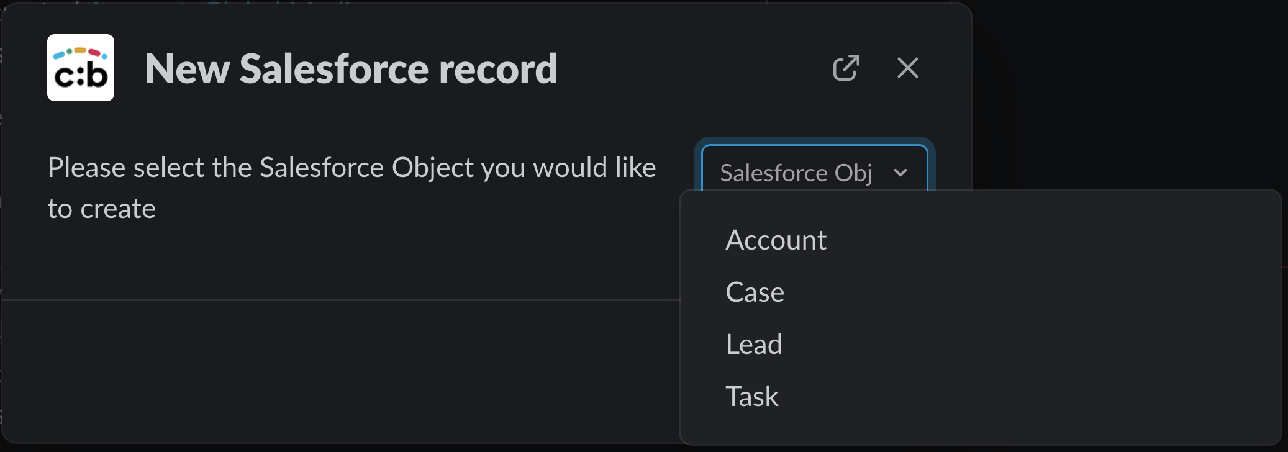This screenshot has height=452, width=1288.
Task: Click the New Salesforce record title
Action: pyautogui.click(x=351, y=69)
